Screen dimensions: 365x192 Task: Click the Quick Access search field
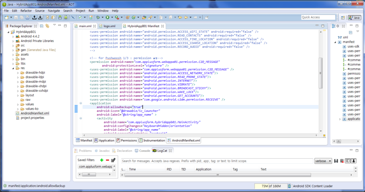(x=318, y=17)
